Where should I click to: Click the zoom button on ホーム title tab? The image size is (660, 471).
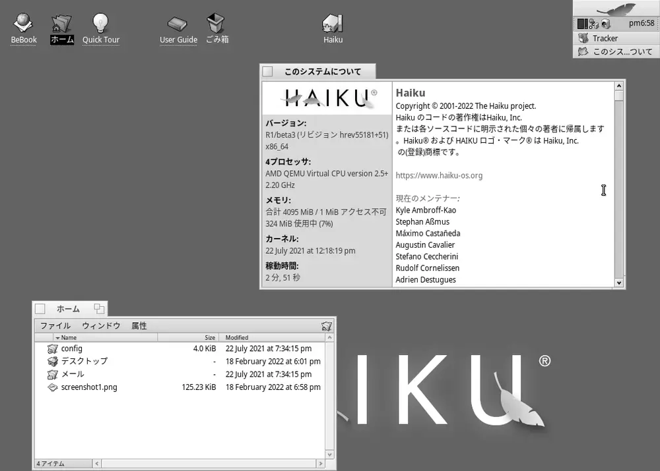[x=99, y=309]
